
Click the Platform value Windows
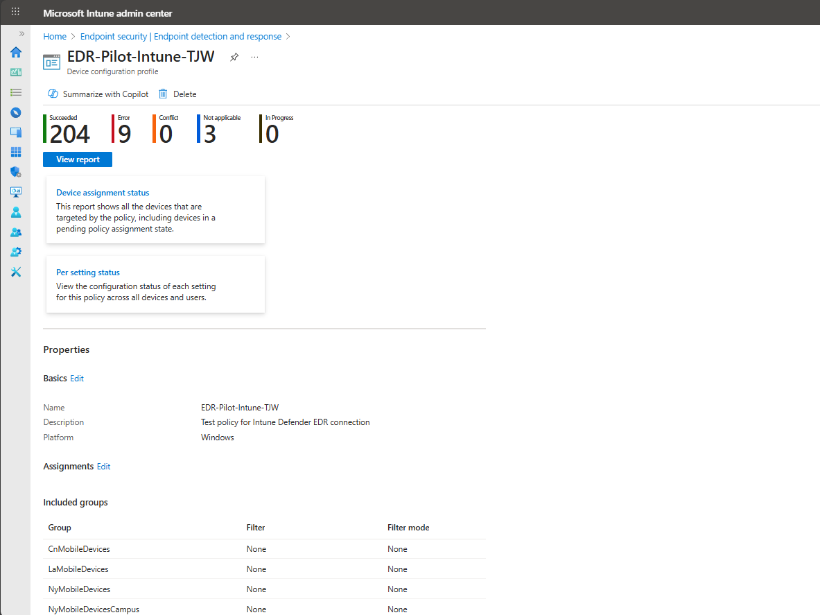pos(218,438)
